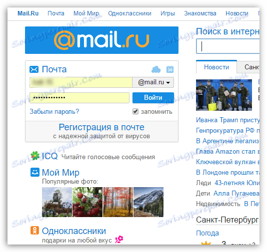Open Одноклассники in the top navigation
The height and width of the screenshot is (252, 267).
pos(129,13)
